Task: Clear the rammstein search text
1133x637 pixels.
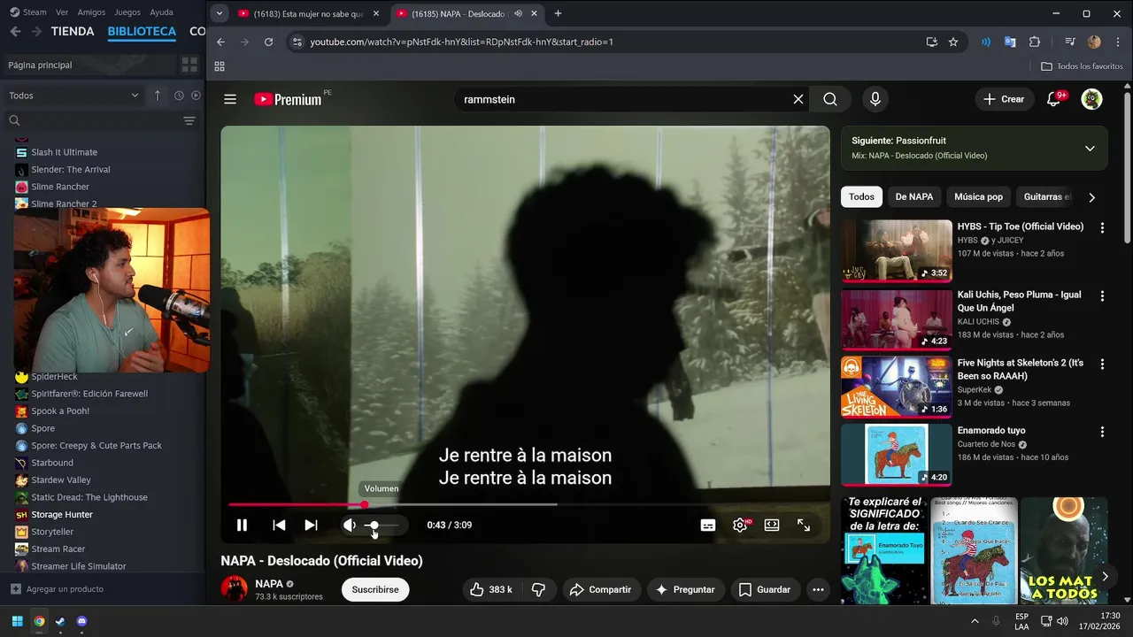Action: (x=798, y=99)
